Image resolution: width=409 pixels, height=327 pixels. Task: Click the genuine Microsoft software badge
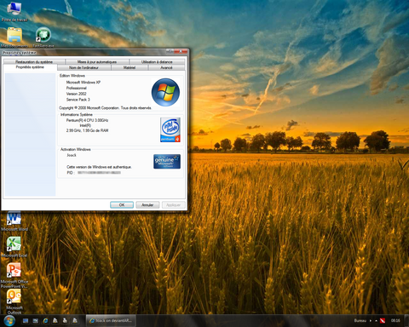coord(167,161)
